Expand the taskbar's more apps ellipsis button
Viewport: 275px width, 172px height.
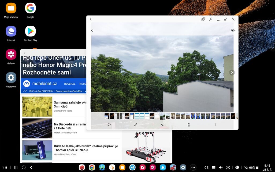tap(193, 167)
